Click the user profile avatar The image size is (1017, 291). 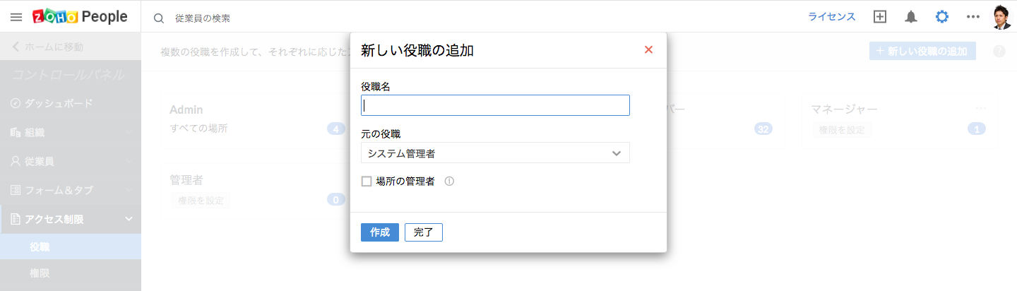click(1001, 17)
